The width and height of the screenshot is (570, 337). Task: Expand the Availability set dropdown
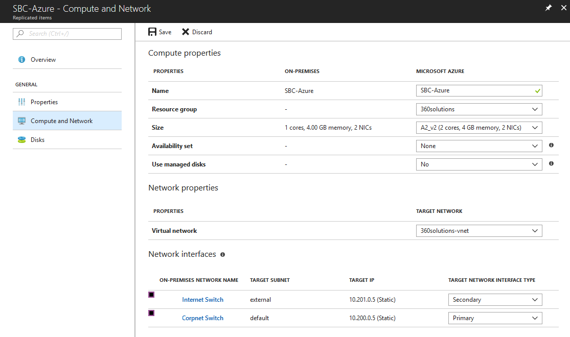[479, 146]
